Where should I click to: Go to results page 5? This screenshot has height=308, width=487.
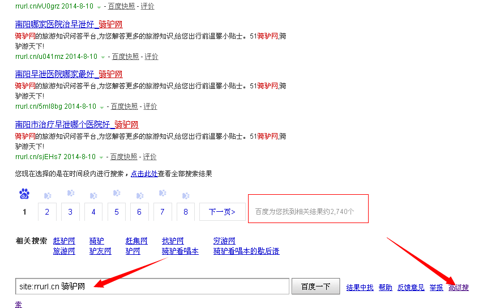pyautogui.click(x=117, y=212)
